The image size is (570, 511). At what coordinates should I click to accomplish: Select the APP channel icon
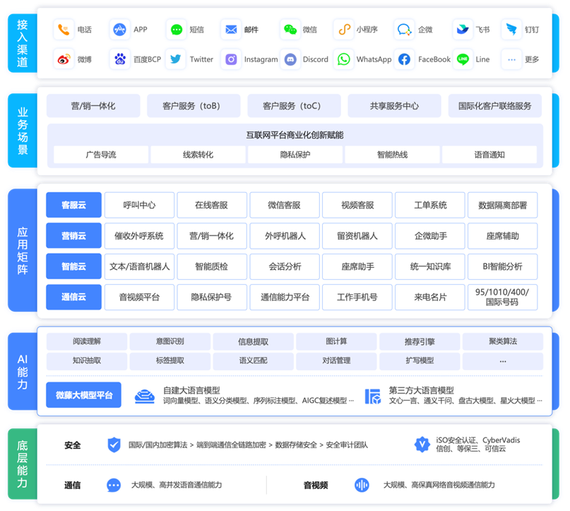coord(119,30)
